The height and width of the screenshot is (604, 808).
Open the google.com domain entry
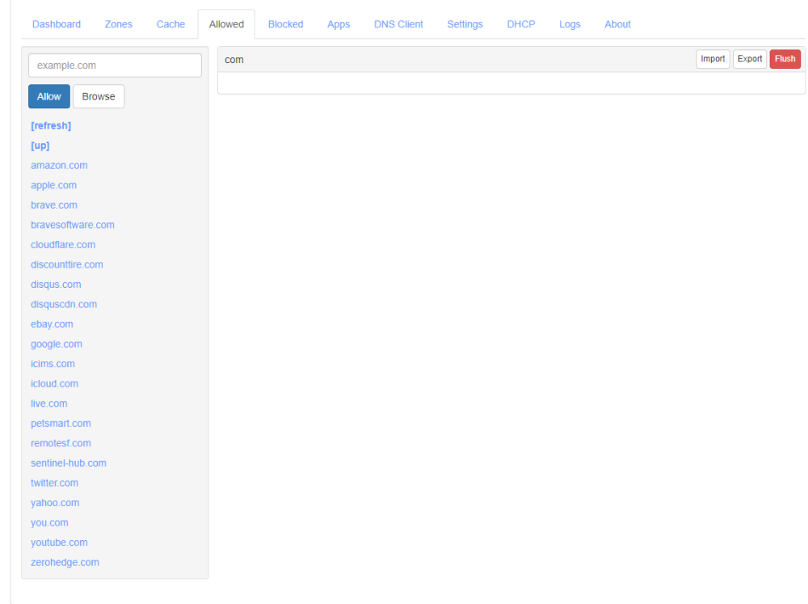tap(57, 344)
